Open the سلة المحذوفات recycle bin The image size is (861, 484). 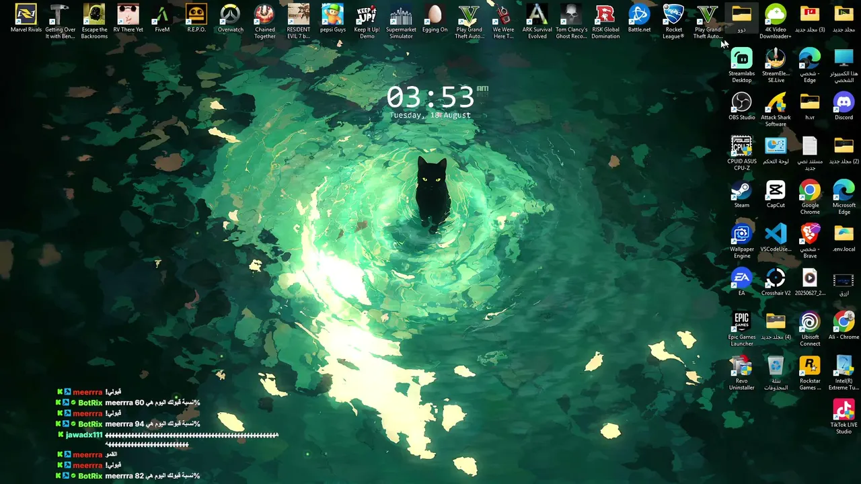tap(776, 372)
